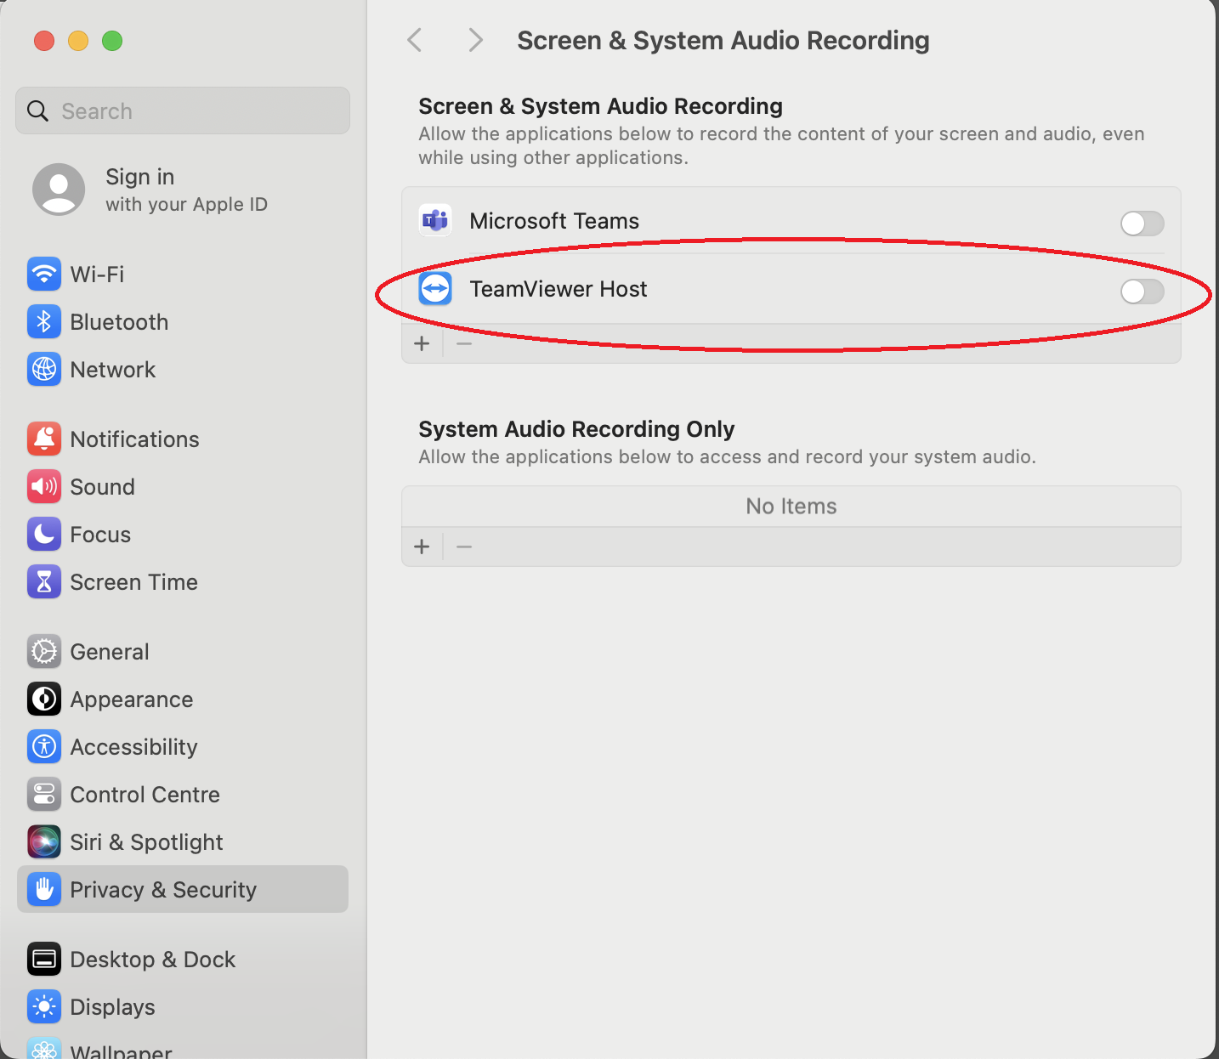
Task: Open Bluetooth settings icon
Action: point(44,321)
